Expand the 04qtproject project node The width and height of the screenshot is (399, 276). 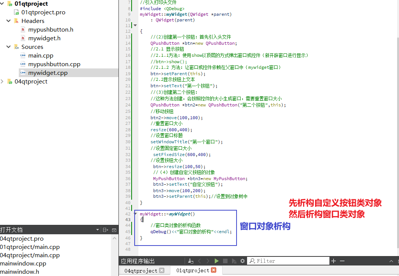point(3,81)
